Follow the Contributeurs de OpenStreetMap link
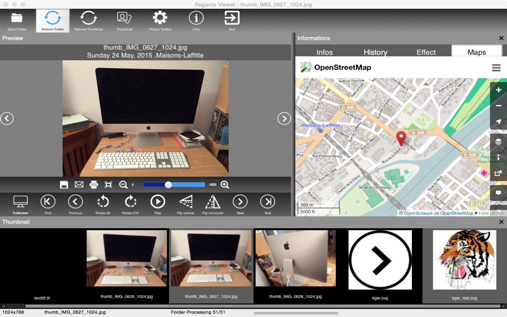The height and width of the screenshot is (317, 507). click(x=438, y=213)
